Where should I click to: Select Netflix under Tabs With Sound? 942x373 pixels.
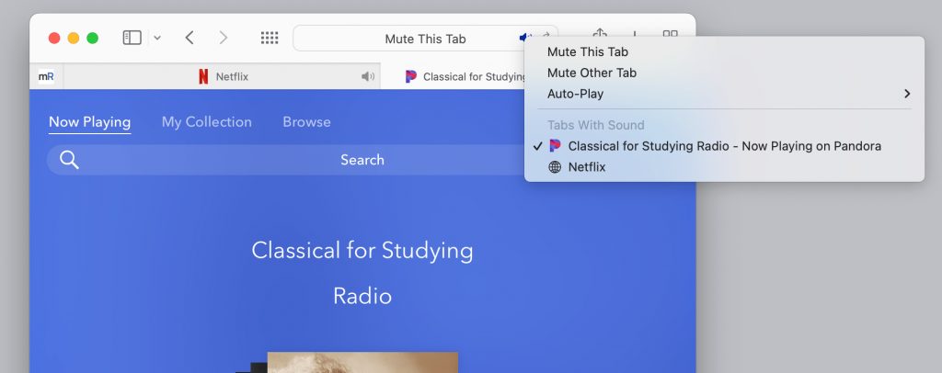724,167
